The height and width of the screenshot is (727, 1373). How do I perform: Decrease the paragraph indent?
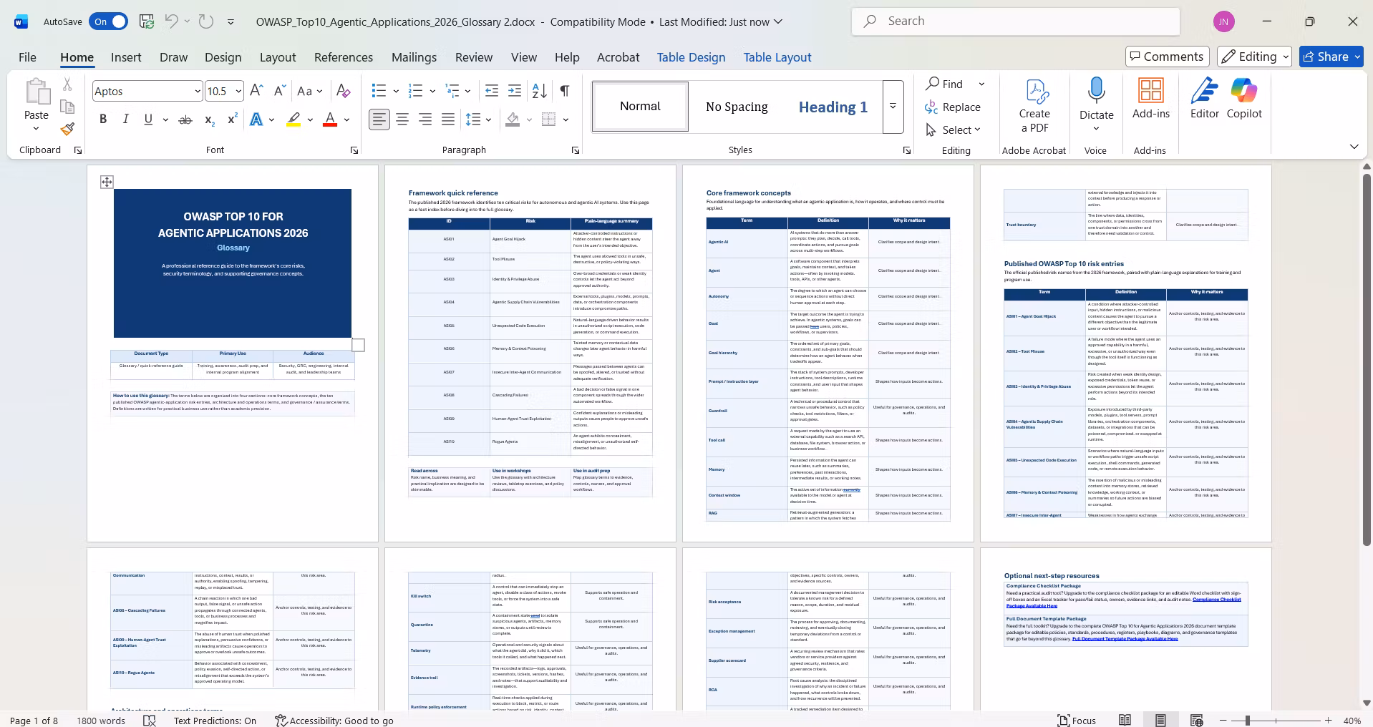pyautogui.click(x=492, y=91)
